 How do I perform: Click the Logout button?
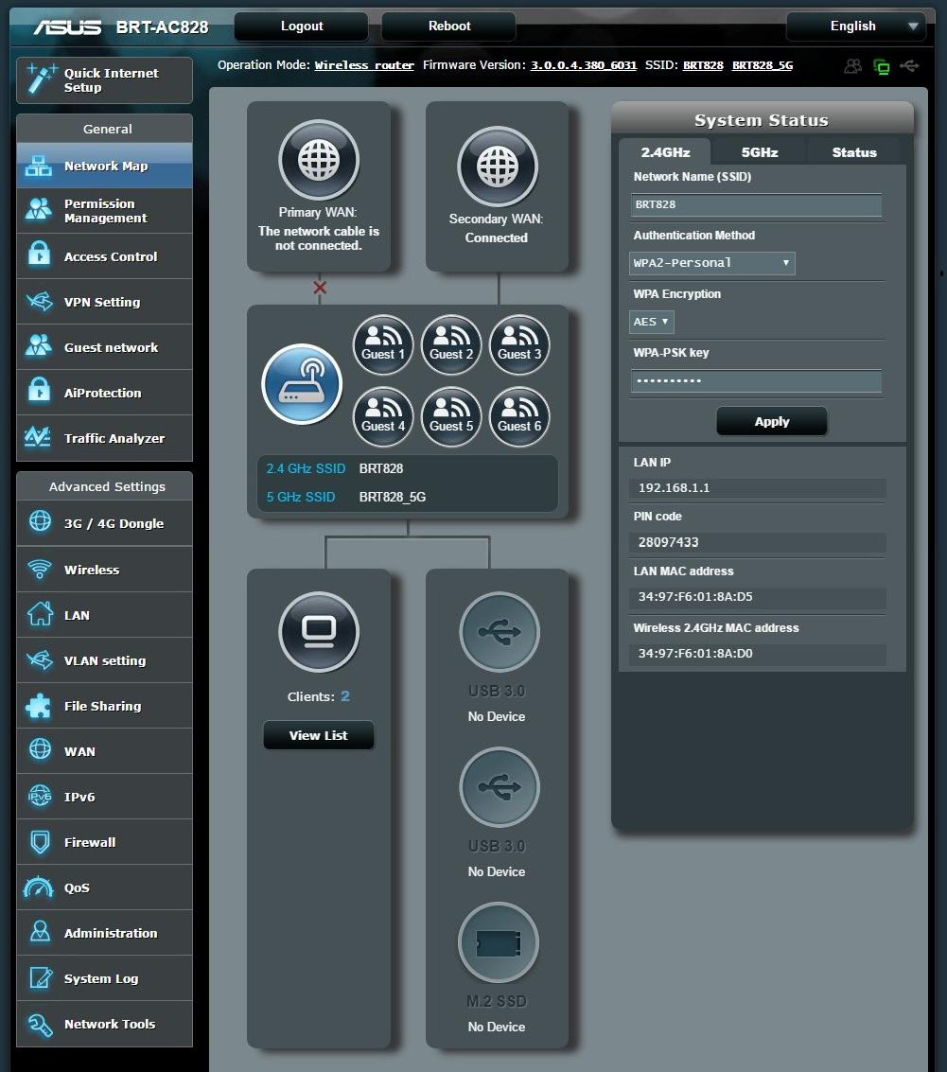click(302, 26)
